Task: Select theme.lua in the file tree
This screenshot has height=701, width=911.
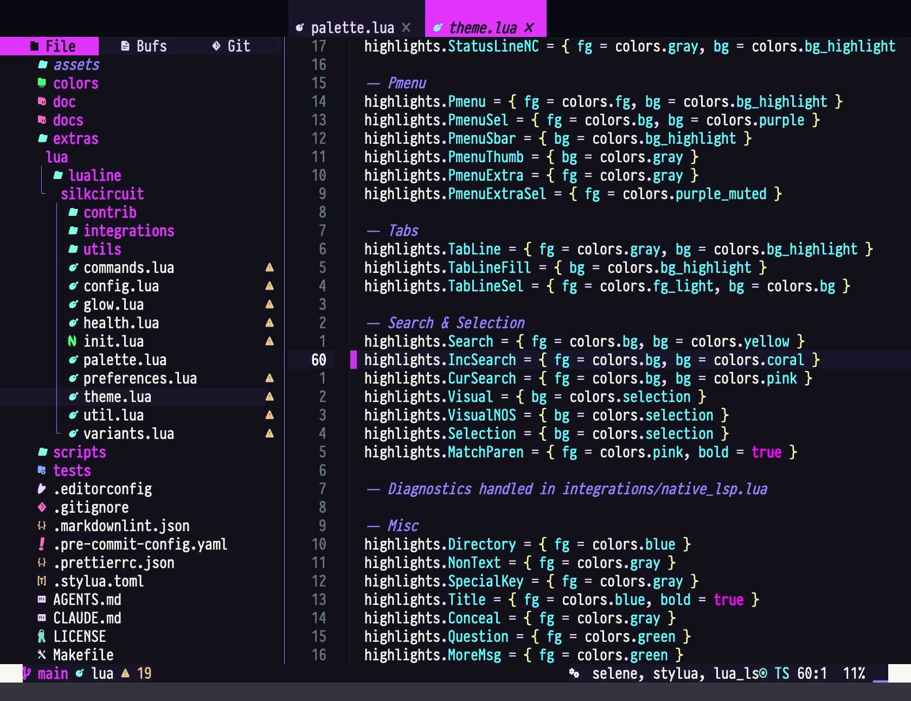Action: [117, 397]
